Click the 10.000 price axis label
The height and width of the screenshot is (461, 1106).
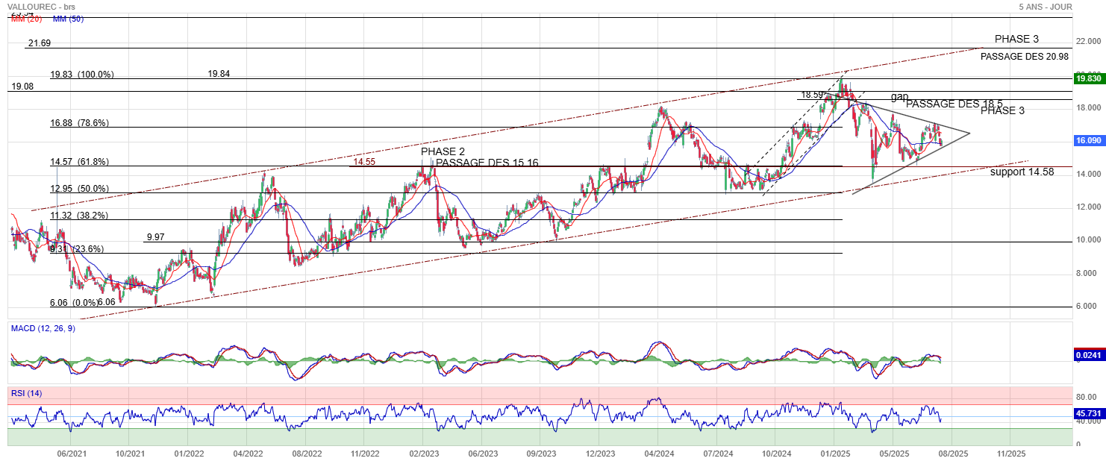[1087, 240]
